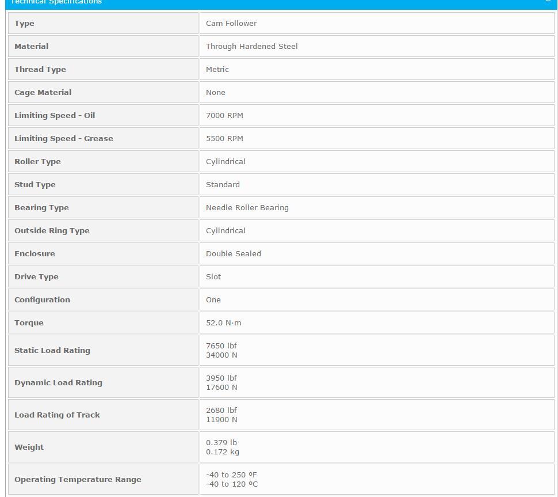Click the 'Weight' row label
The height and width of the screenshot is (497, 558).
tap(29, 447)
